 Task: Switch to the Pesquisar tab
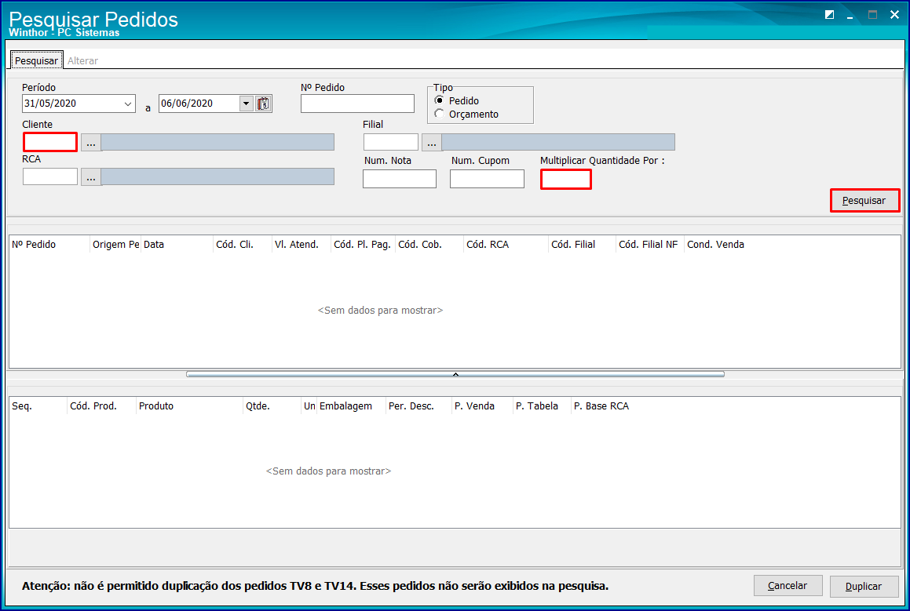[x=37, y=60]
